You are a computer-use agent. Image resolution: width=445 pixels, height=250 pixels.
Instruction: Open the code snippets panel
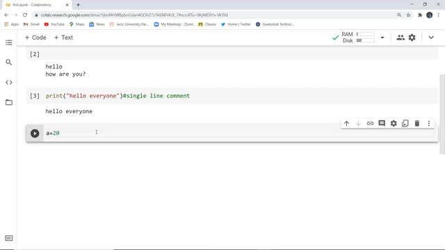9,83
